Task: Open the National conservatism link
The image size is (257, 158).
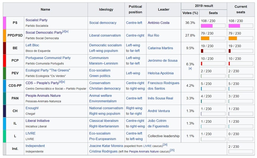Action: point(106,108)
